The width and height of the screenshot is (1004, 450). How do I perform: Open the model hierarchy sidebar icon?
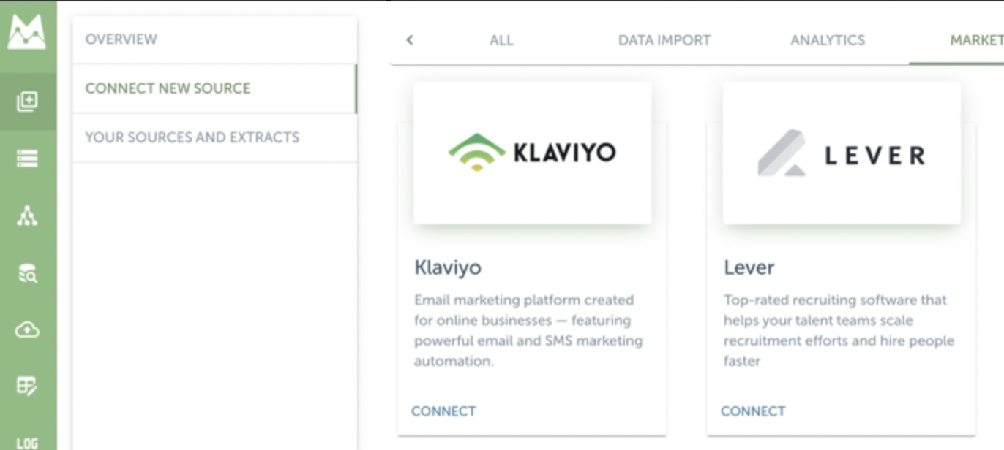(27, 216)
